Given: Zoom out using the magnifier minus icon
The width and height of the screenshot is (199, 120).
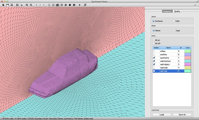Looking at the screenshot, I should point(31,5).
